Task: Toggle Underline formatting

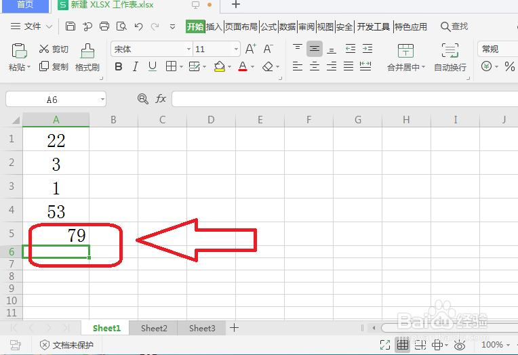Action: (153, 66)
